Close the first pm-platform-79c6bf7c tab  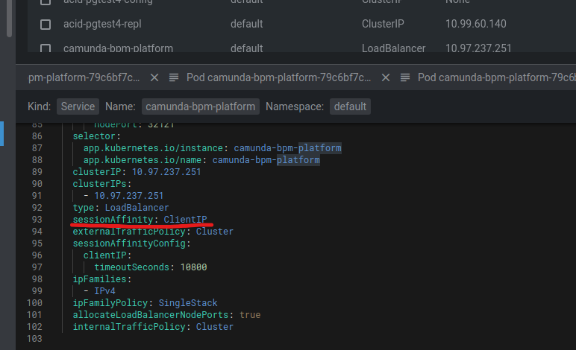click(154, 77)
